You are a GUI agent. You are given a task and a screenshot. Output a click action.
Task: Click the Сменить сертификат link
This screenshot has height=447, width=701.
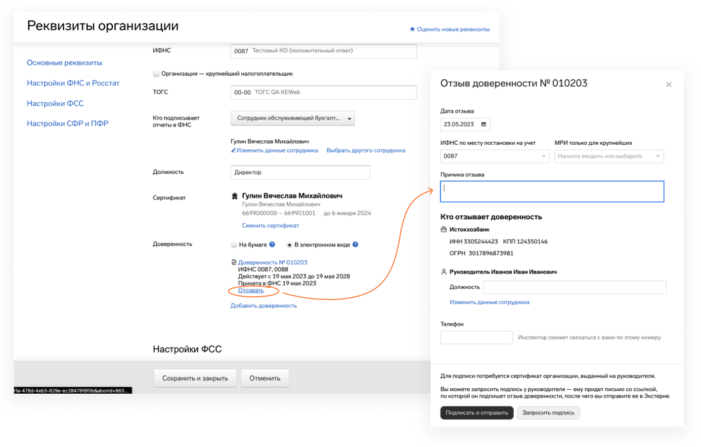(x=270, y=225)
